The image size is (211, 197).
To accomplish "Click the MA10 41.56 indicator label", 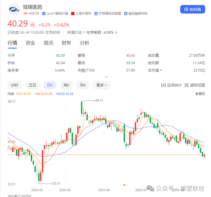I will point(44,94).
